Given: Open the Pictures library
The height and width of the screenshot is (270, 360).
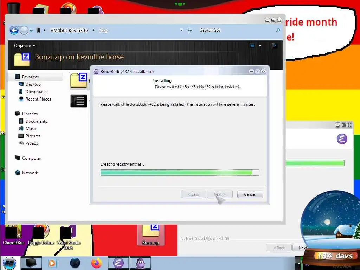Looking at the screenshot, I should (33, 136).
